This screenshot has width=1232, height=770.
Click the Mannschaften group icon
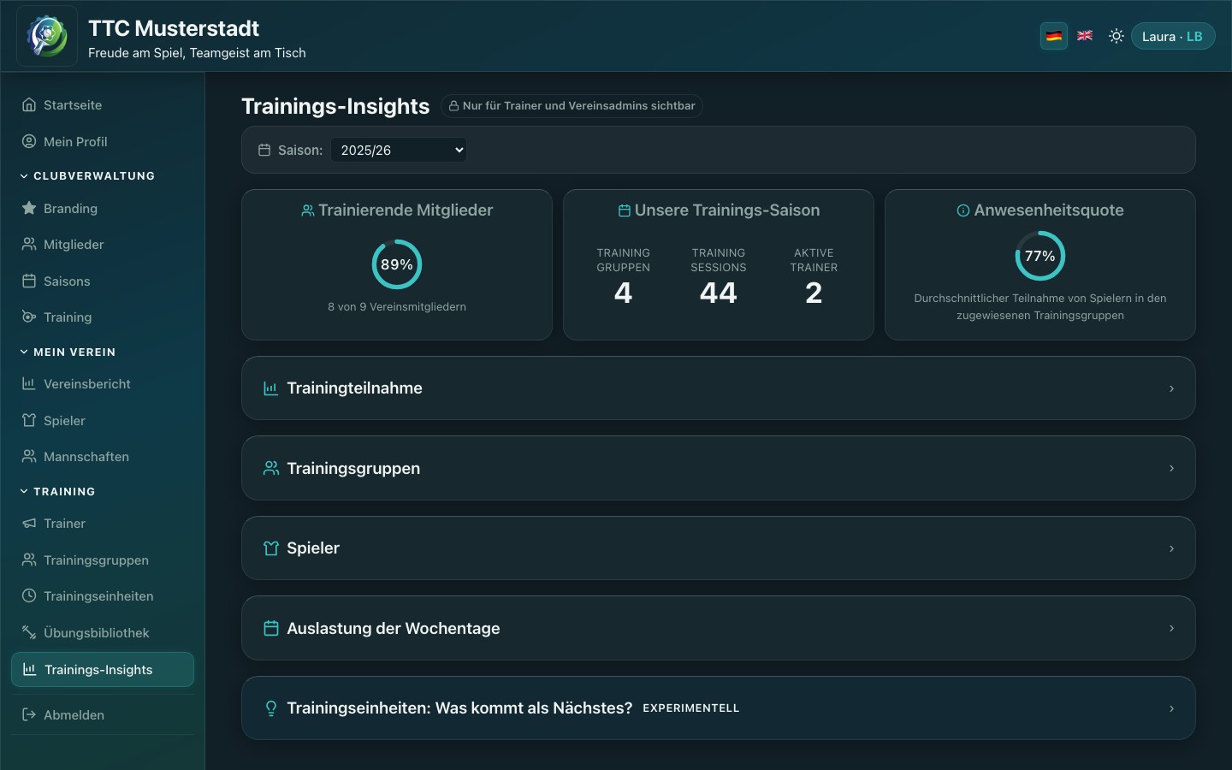tap(29, 457)
